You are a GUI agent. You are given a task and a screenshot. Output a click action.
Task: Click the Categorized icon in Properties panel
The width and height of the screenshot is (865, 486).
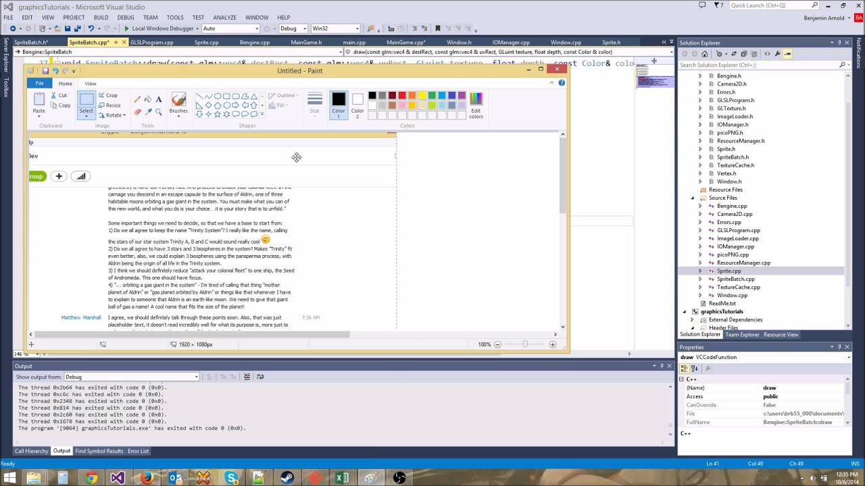tap(685, 369)
